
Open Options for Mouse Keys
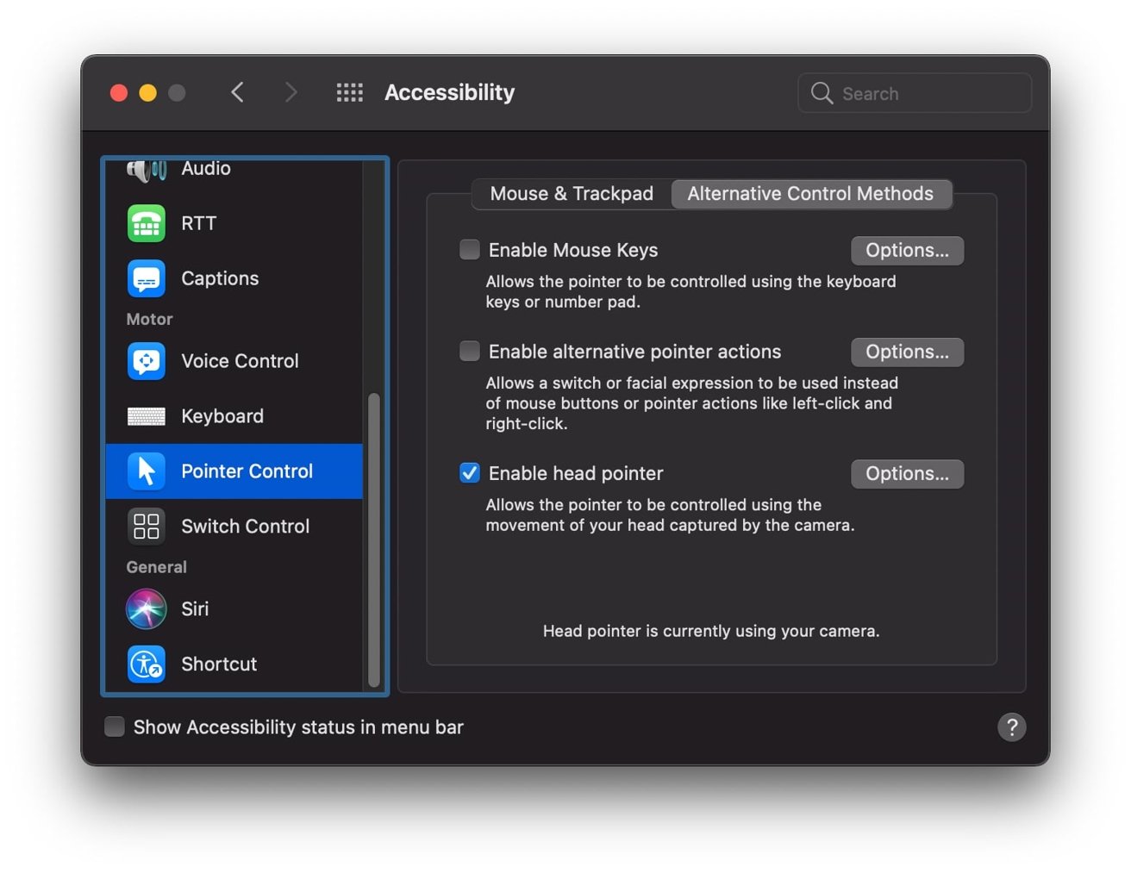tap(907, 250)
